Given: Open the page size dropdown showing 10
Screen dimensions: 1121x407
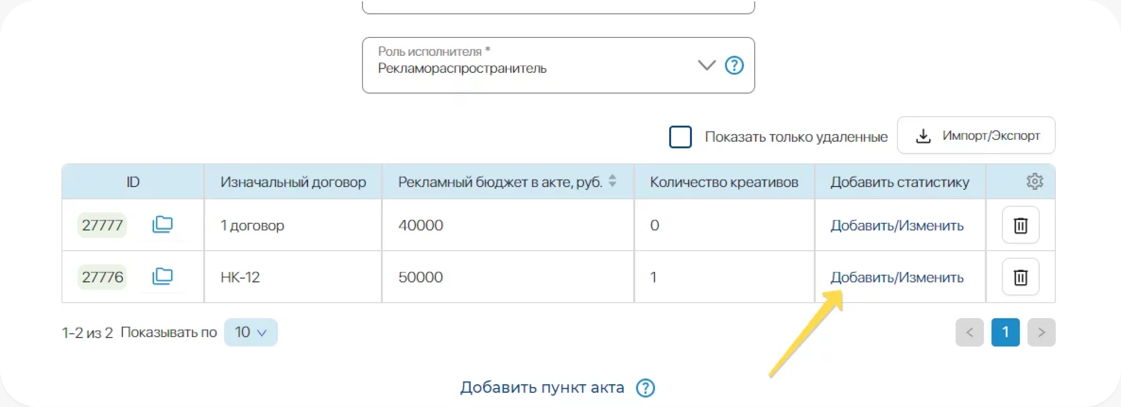Looking at the screenshot, I should pos(251,332).
